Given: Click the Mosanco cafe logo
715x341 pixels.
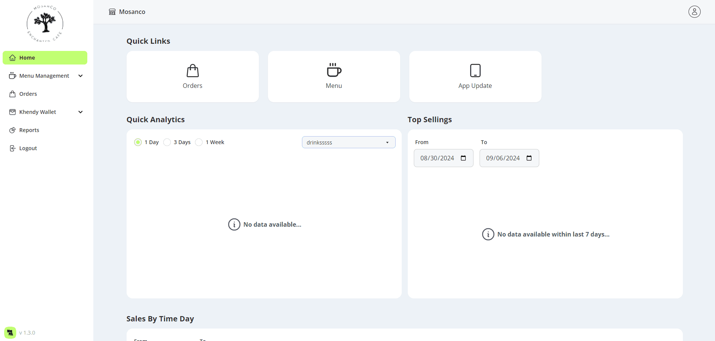Looking at the screenshot, I should (x=45, y=24).
